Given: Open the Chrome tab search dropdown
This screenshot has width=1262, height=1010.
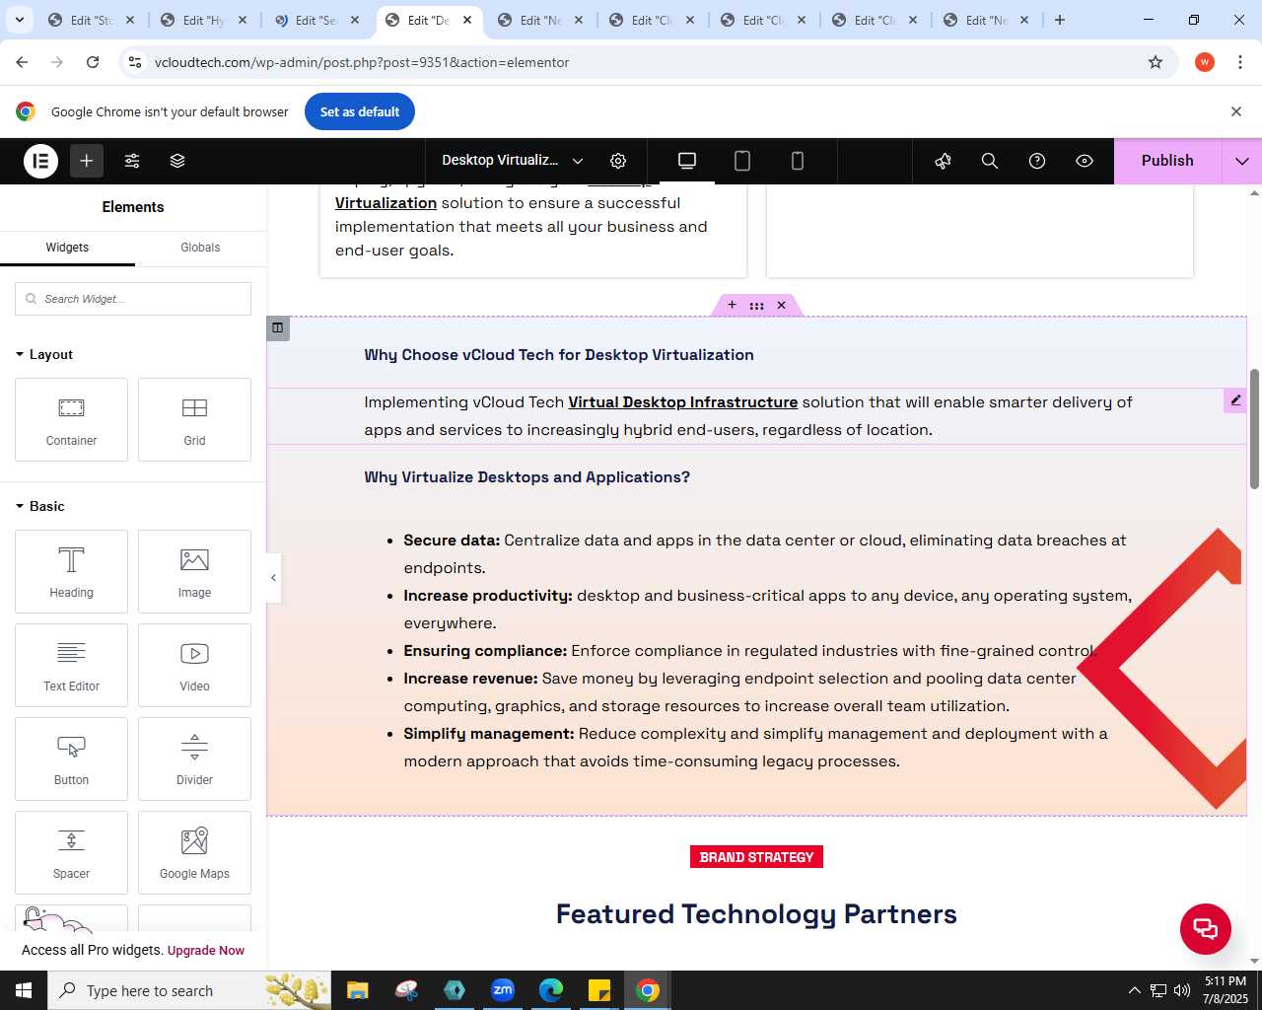Looking at the screenshot, I should [20, 20].
